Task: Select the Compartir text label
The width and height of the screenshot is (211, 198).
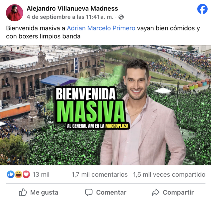Action: (x=178, y=192)
